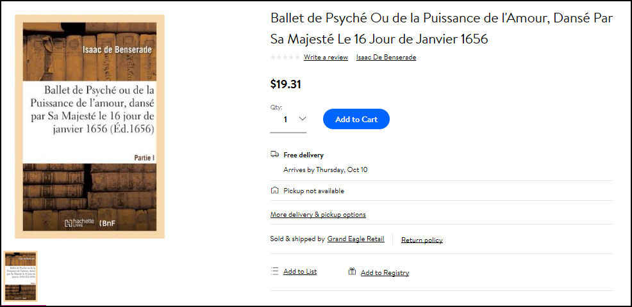Click the BnF logo on book cover
The height and width of the screenshot is (307, 632).
pyautogui.click(x=104, y=223)
